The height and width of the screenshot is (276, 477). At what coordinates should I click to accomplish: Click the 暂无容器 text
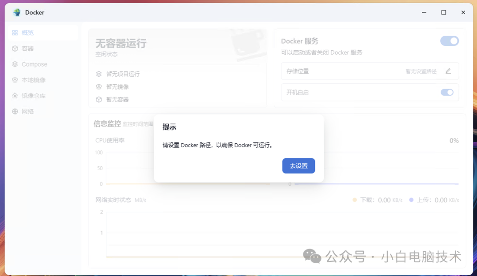pos(117,100)
